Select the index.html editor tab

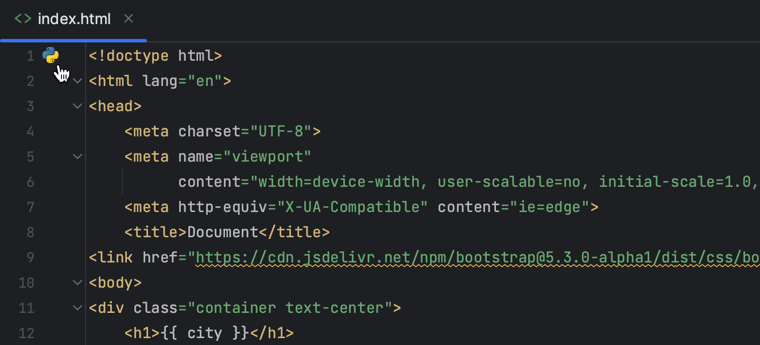tap(73, 19)
